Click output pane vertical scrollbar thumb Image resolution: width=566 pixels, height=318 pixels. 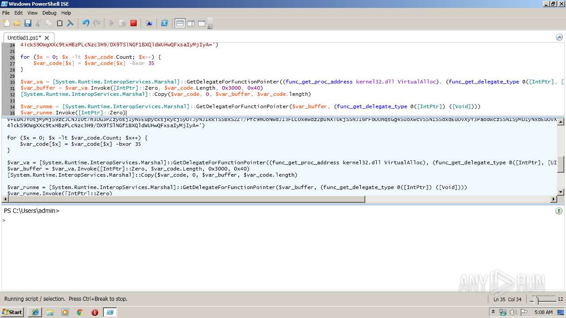[561, 164]
